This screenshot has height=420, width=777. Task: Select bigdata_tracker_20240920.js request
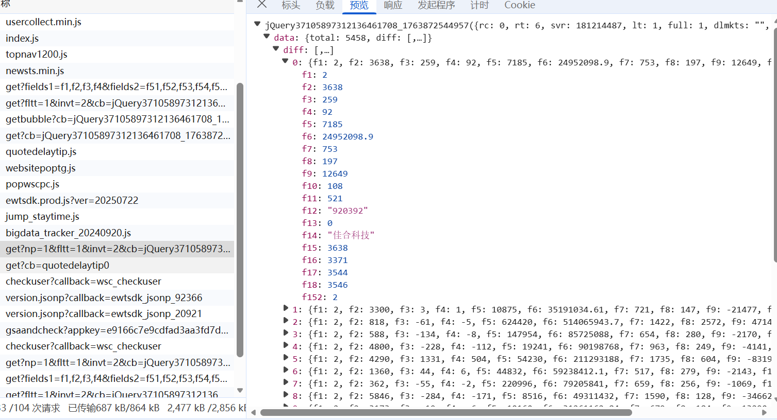pos(117,233)
